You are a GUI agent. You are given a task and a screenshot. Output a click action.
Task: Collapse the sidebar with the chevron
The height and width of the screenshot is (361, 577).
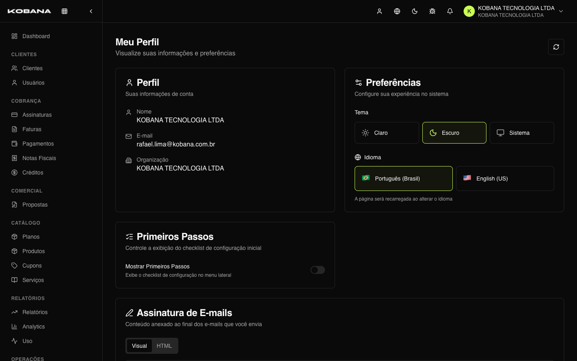click(x=91, y=11)
